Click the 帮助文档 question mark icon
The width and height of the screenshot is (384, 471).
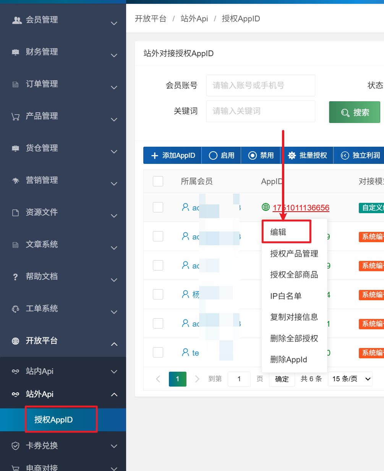[x=16, y=277]
